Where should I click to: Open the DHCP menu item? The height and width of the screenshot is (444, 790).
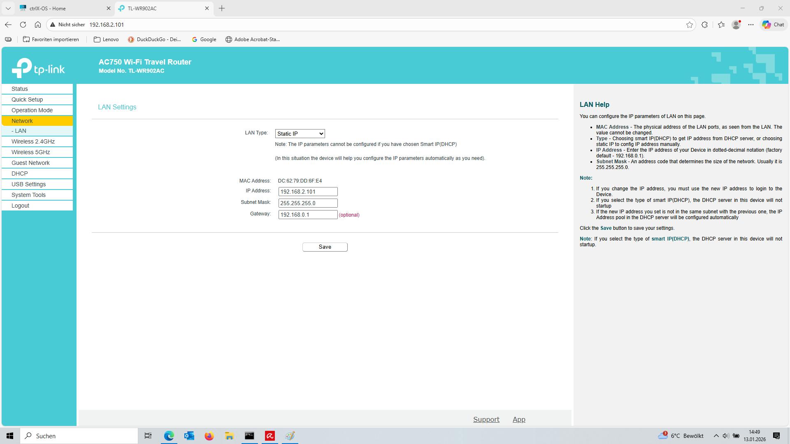20,173
